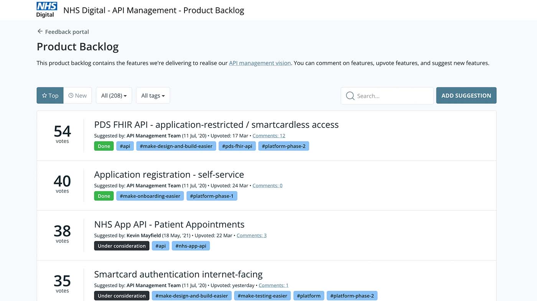Open Comments: 1 link

click(x=273, y=285)
